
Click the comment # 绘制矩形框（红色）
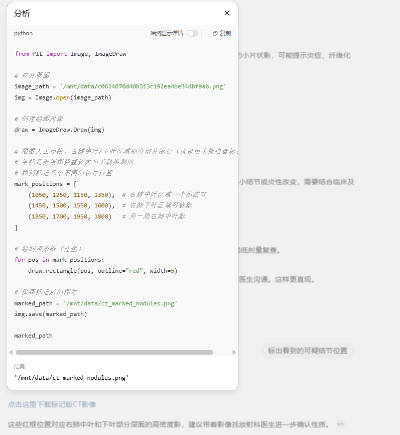click(x=48, y=249)
